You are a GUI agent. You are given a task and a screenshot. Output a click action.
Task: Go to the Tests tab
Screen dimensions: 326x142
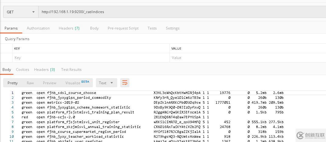(152, 28)
